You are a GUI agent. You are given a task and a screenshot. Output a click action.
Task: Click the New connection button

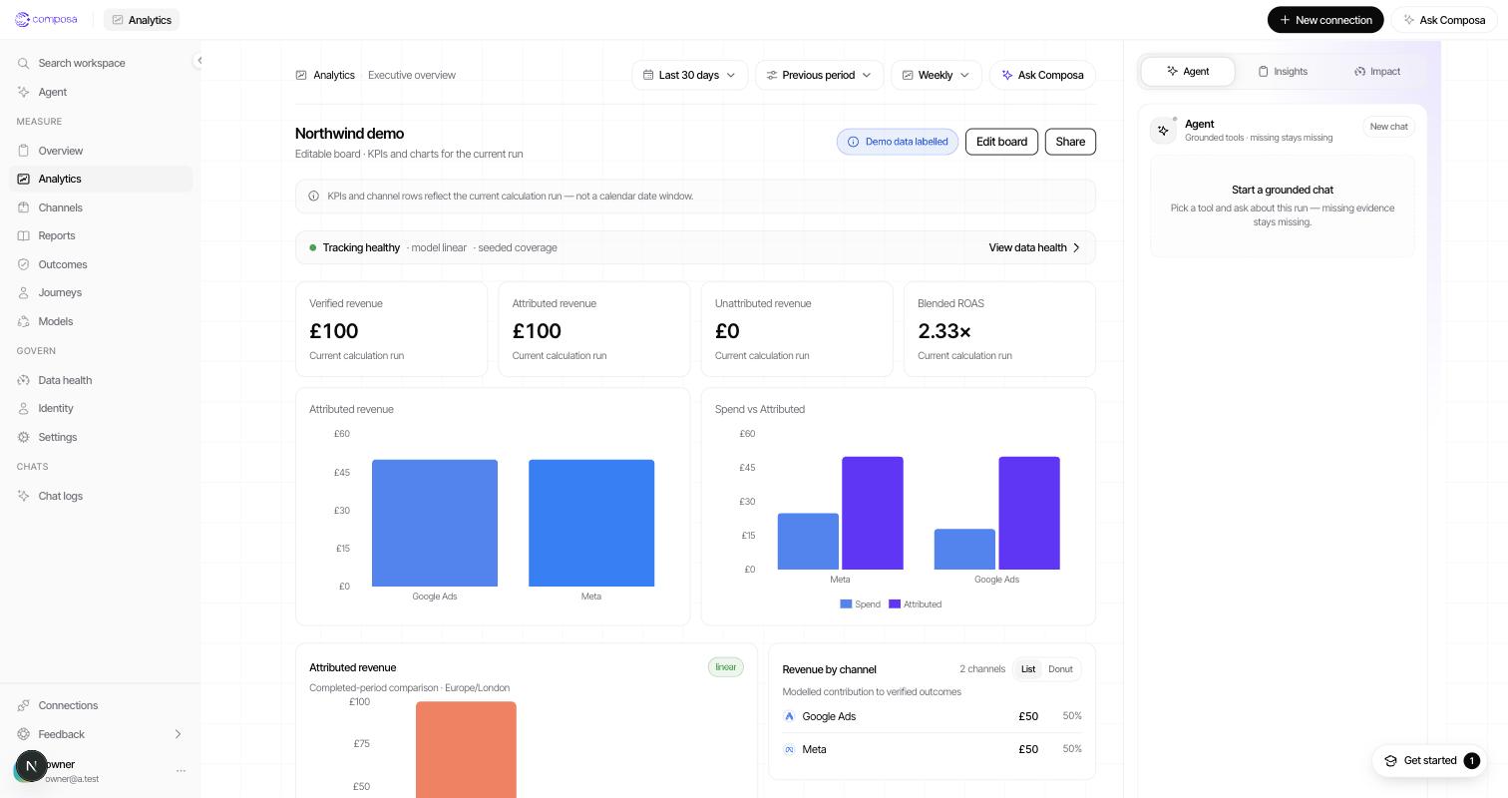coord(1325,20)
